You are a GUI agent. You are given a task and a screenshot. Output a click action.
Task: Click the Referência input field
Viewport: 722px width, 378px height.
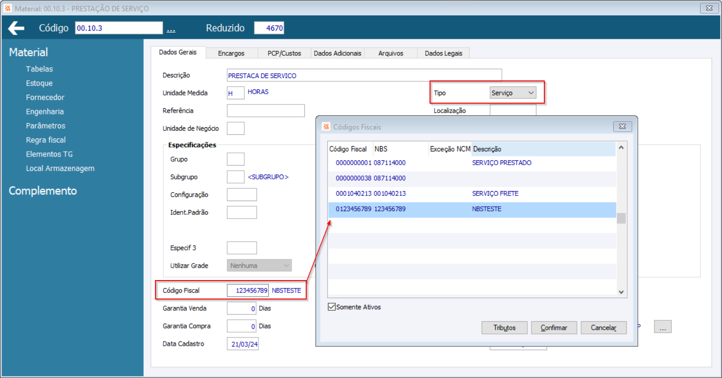coord(266,111)
